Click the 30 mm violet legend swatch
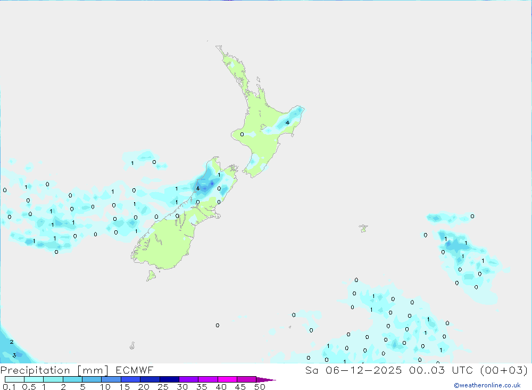 click(189, 379)
